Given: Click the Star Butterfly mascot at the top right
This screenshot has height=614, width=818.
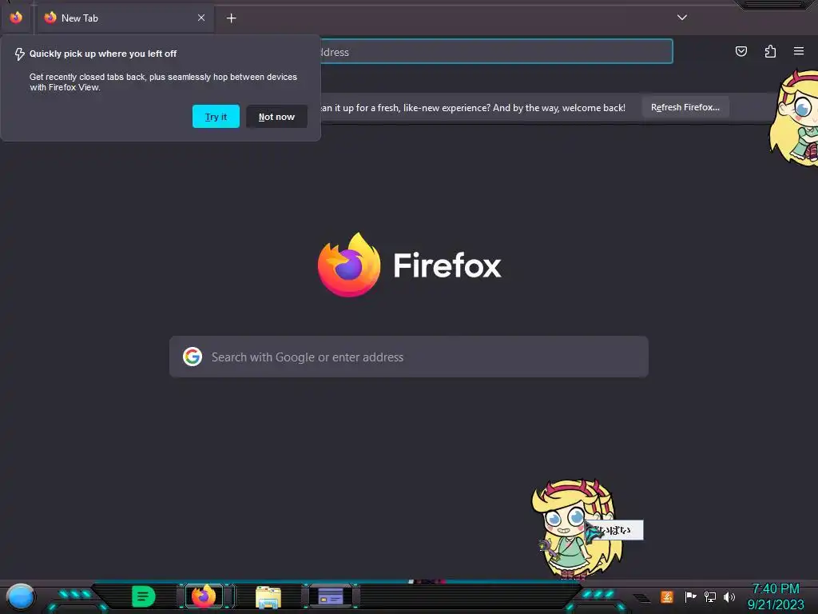Looking at the screenshot, I should click(795, 118).
